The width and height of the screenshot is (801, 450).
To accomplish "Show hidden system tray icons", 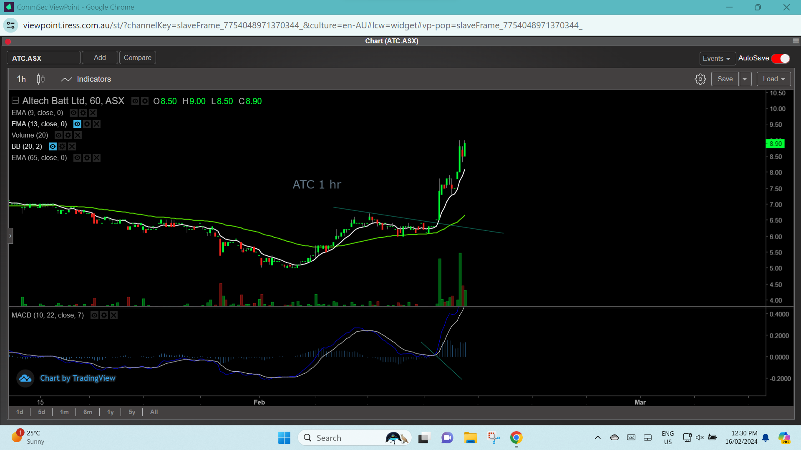I will click(x=598, y=437).
